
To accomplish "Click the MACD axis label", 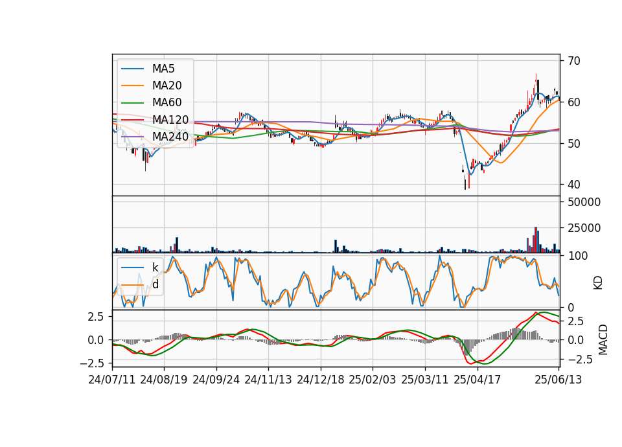I will pyautogui.click(x=603, y=339).
